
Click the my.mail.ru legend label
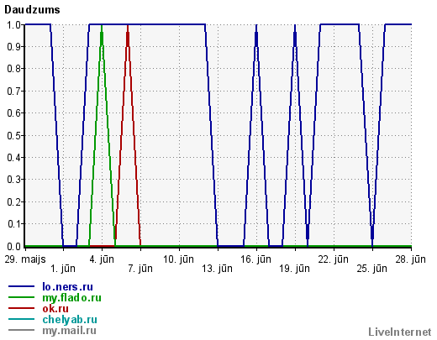click(69, 331)
